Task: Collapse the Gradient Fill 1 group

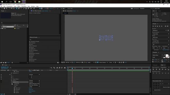Action: 11,82
